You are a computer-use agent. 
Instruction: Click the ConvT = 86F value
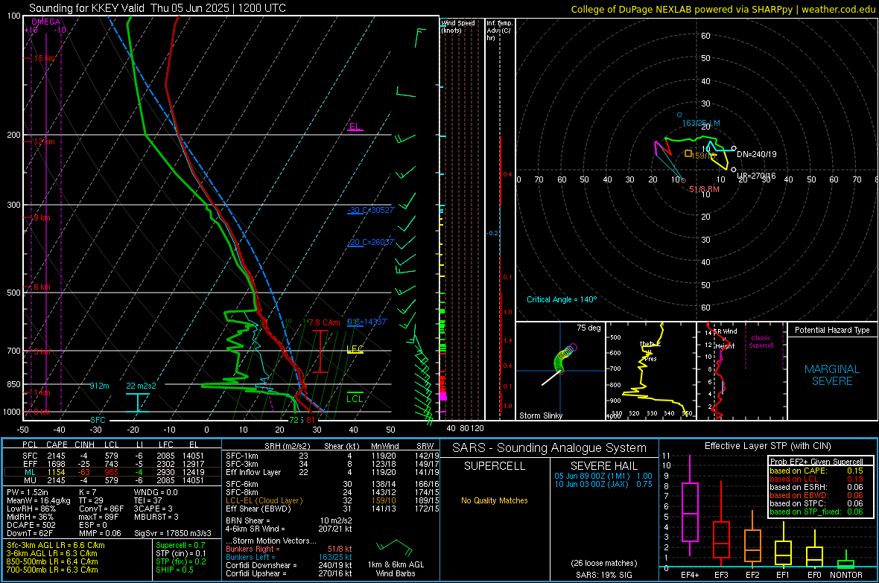click(101, 509)
